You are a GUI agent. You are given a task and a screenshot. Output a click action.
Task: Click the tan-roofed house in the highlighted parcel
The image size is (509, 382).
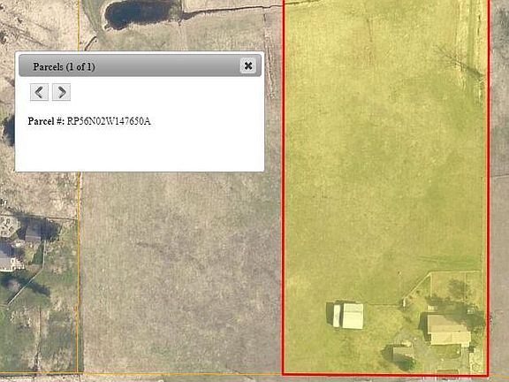[x=448, y=329]
